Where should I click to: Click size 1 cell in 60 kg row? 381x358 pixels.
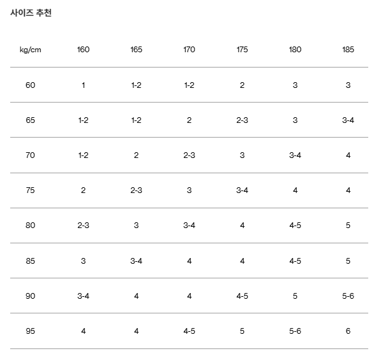(x=84, y=85)
